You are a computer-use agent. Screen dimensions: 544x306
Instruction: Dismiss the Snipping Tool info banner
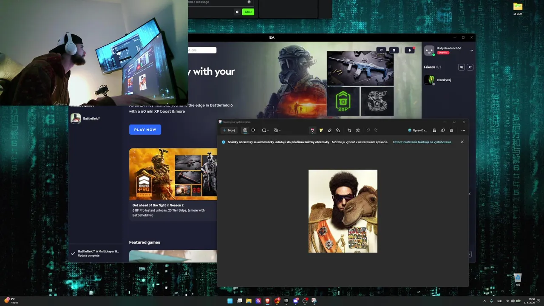click(x=462, y=142)
